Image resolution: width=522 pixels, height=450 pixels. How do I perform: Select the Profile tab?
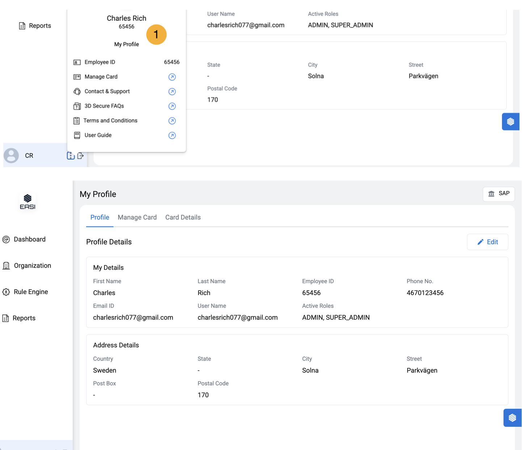pyautogui.click(x=100, y=217)
